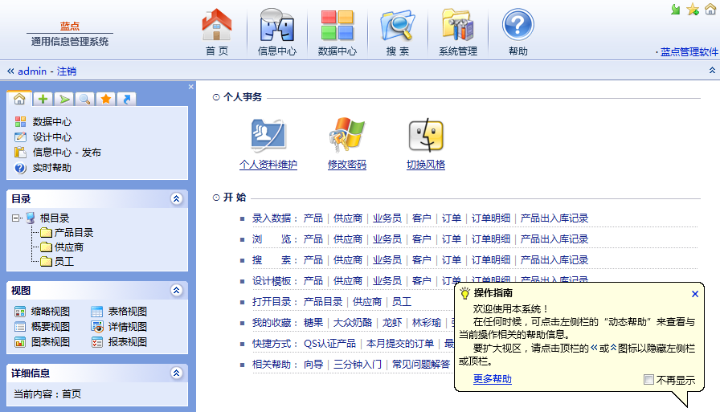Click the 更多帮助 link
Screen dimensions: 720x412
(x=493, y=379)
